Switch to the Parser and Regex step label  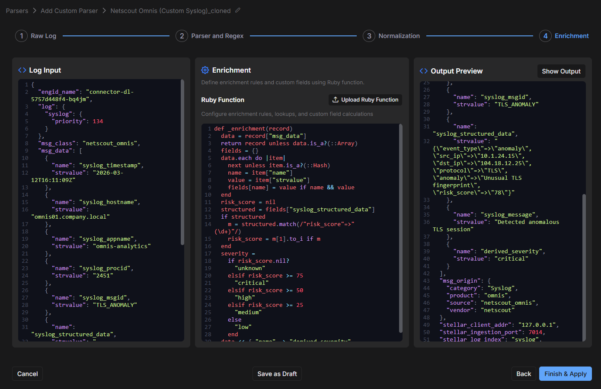pyautogui.click(x=217, y=36)
